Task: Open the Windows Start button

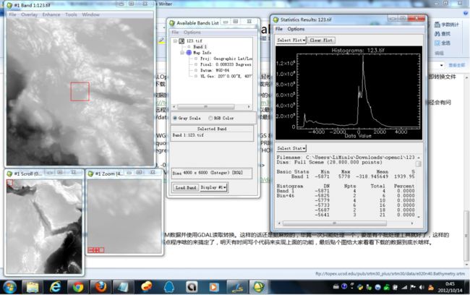Action: point(10,287)
